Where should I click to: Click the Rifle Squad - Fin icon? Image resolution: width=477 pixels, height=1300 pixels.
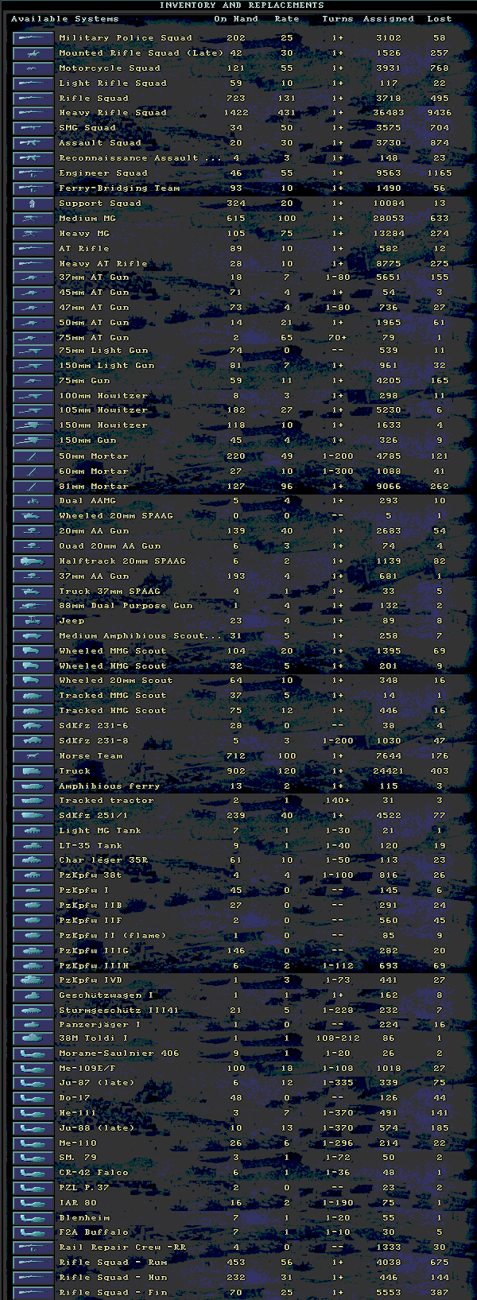[33, 1293]
